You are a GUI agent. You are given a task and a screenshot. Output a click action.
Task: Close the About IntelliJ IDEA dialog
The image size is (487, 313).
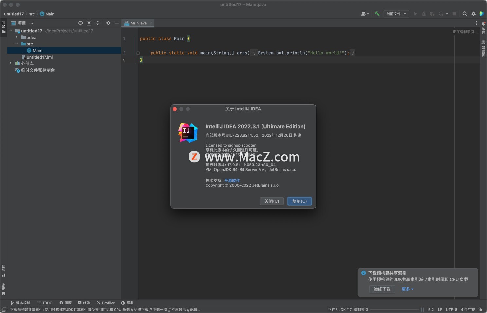pyautogui.click(x=175, y=109)
